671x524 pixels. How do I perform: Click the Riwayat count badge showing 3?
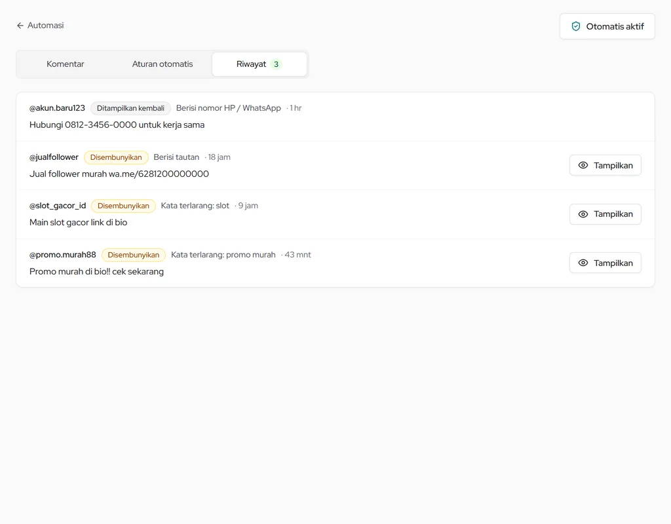pyautogui.click(x=276, y=64)
